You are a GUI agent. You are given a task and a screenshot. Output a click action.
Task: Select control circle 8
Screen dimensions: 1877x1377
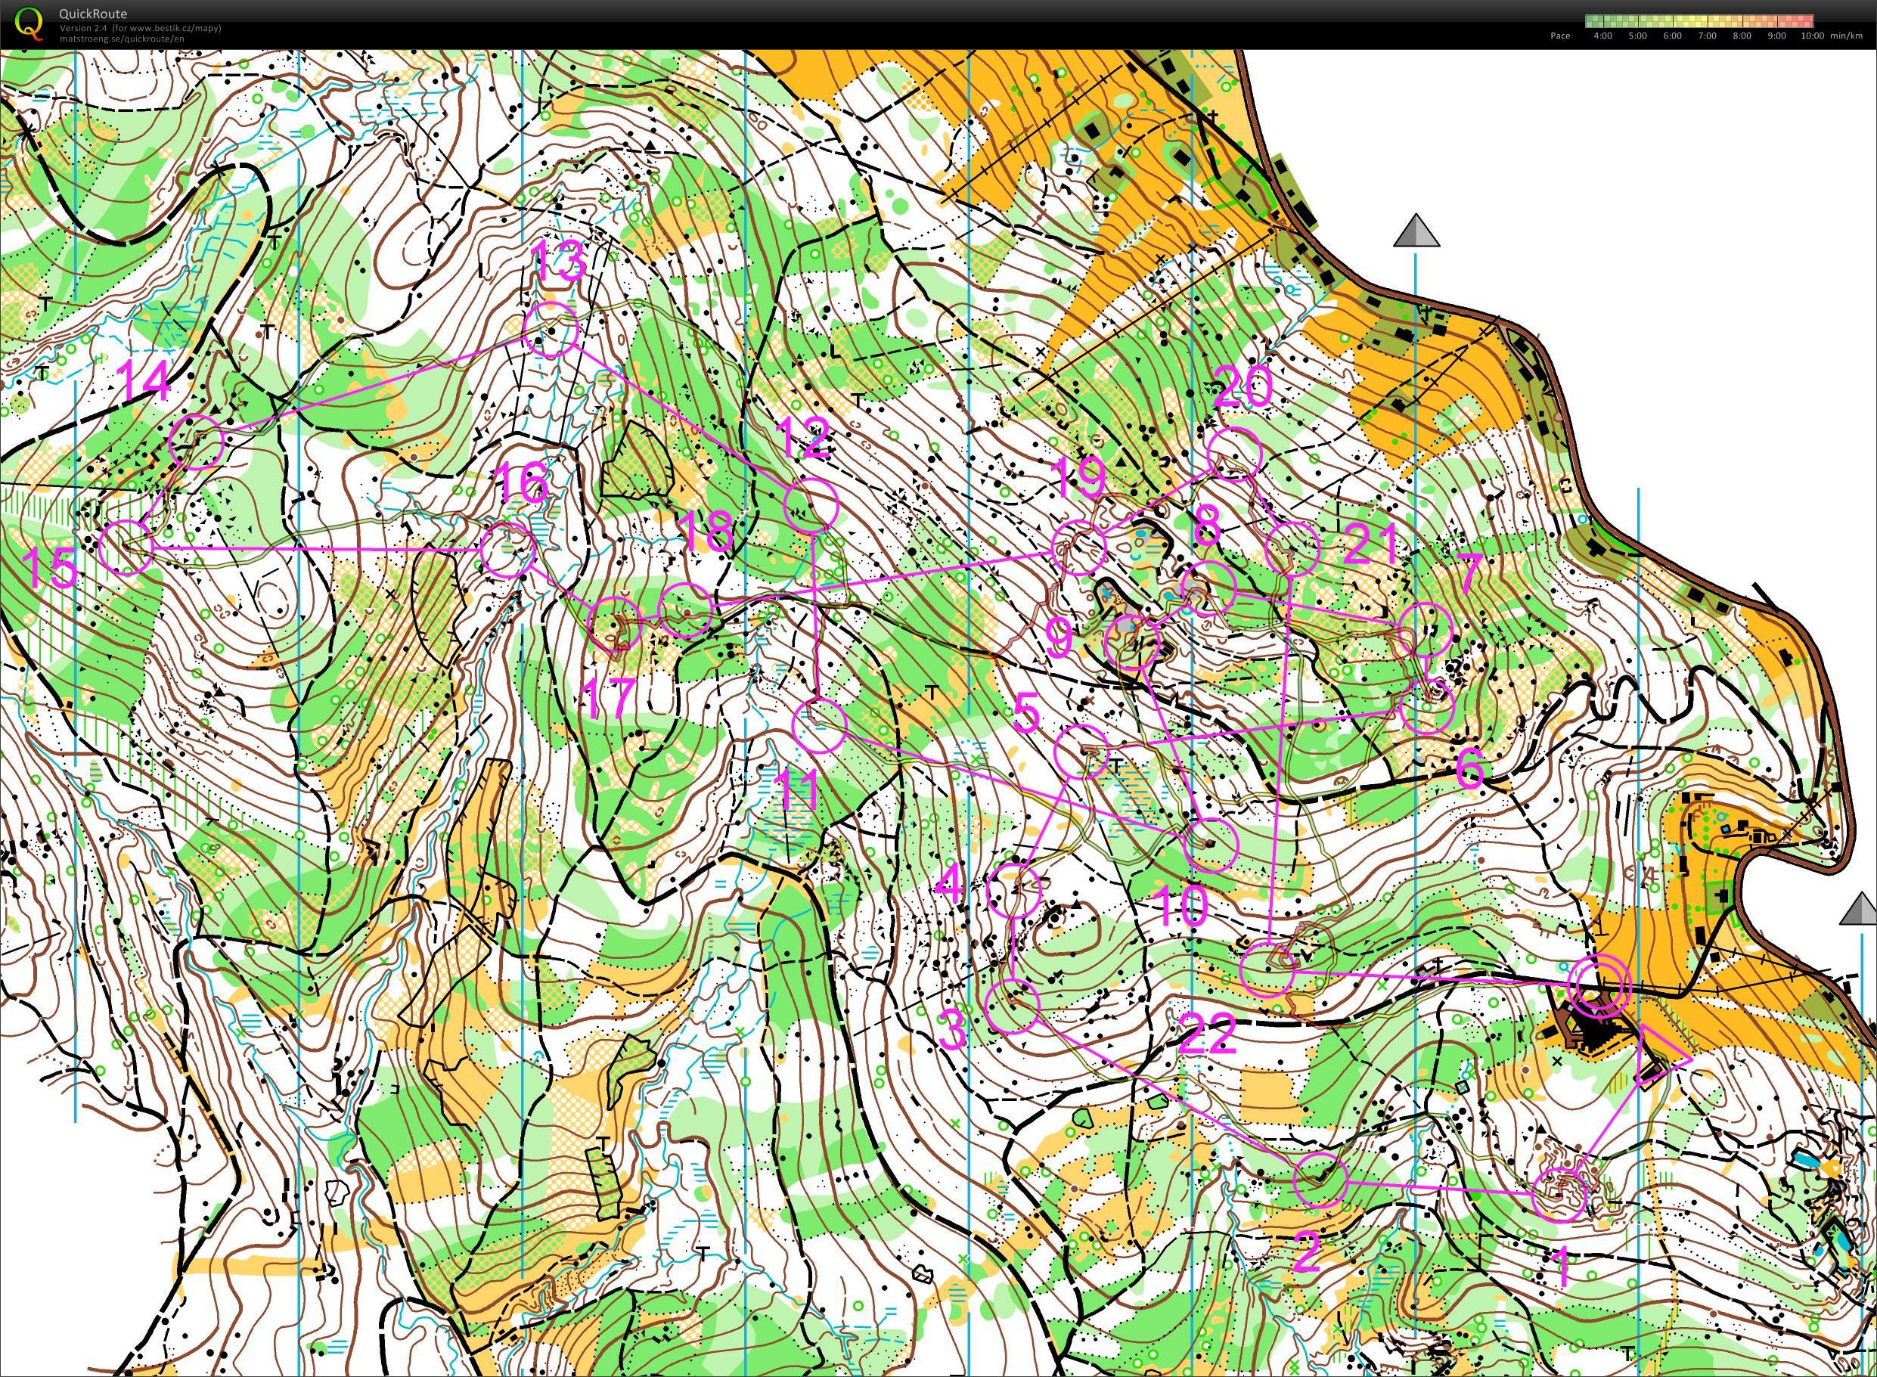pos(1208,589)
